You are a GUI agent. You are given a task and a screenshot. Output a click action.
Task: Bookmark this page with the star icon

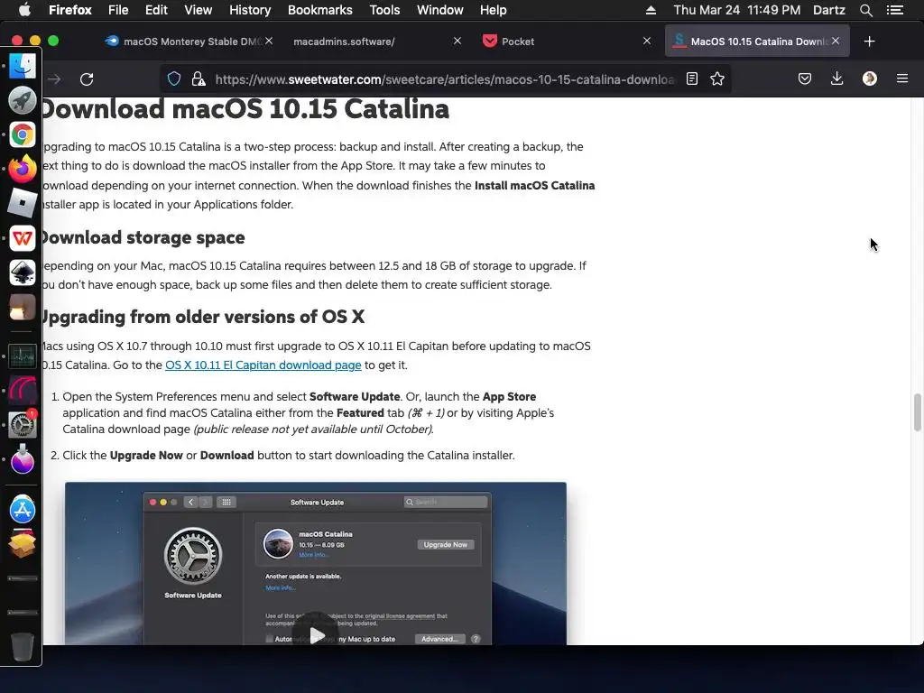point(717,79)
